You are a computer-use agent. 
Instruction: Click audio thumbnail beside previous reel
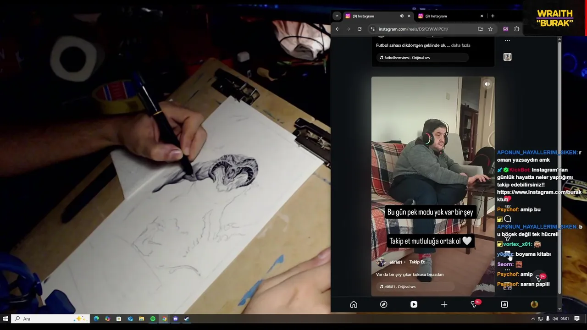(507, 57)
